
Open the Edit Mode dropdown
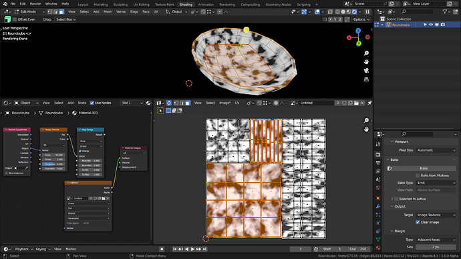click(29, 12)
